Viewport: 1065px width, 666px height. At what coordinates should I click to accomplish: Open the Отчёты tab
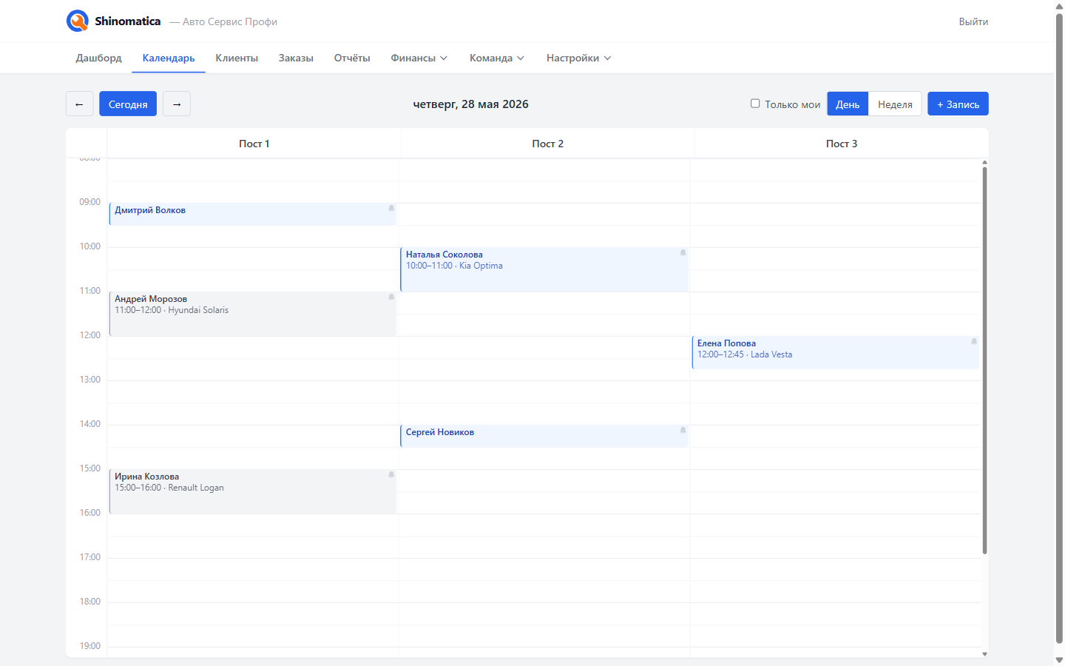coord(352,58)
